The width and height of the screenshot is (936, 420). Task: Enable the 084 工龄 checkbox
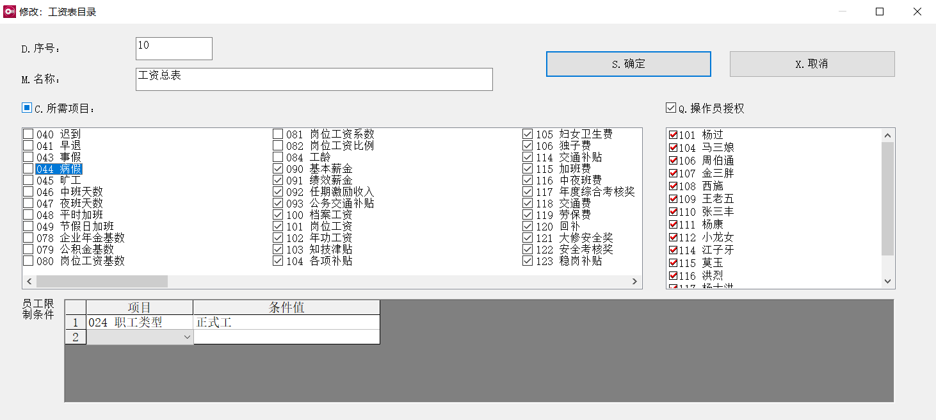pyautogui.click(x=278, y=157)
